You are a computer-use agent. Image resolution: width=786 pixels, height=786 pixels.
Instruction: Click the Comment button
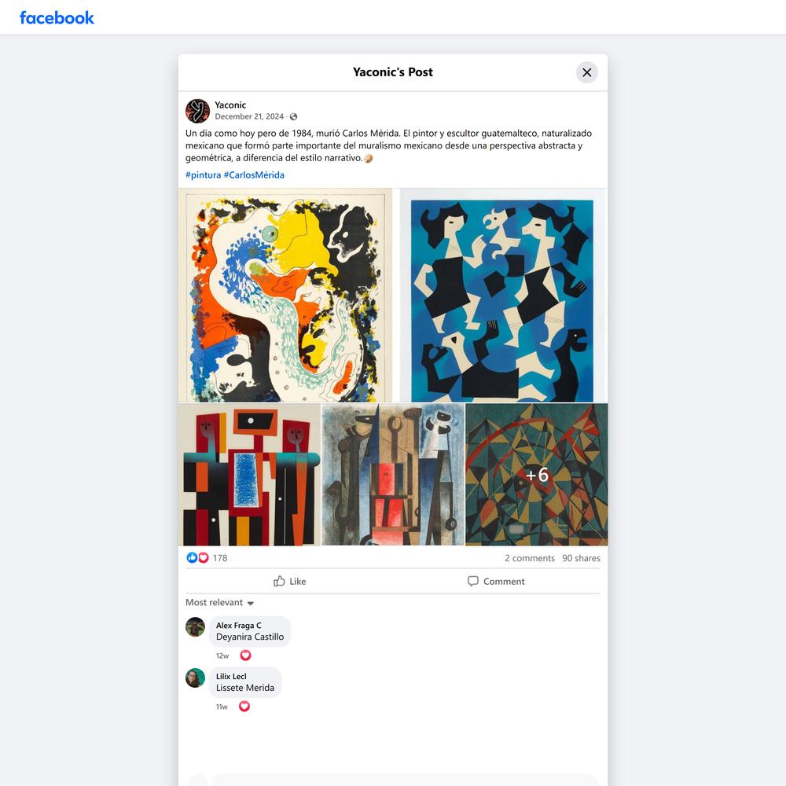coord(496,581)
